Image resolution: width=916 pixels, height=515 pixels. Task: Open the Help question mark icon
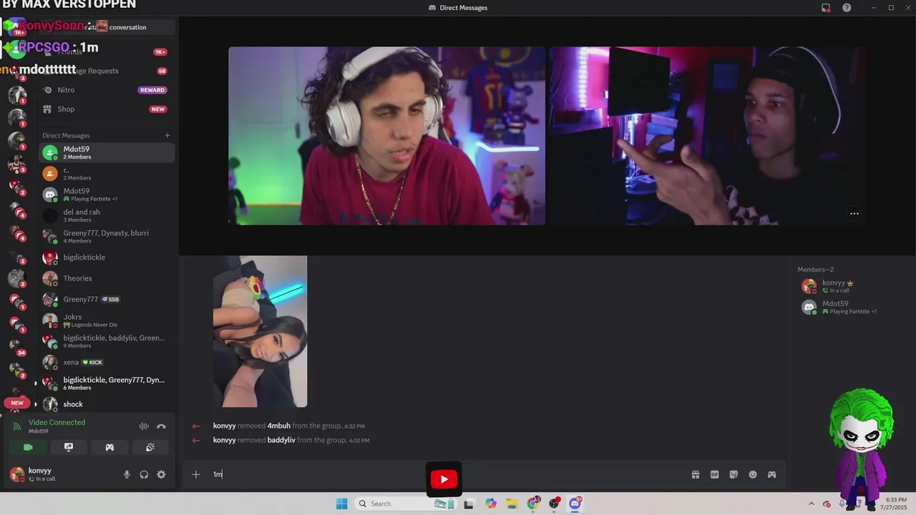point(847,8)
